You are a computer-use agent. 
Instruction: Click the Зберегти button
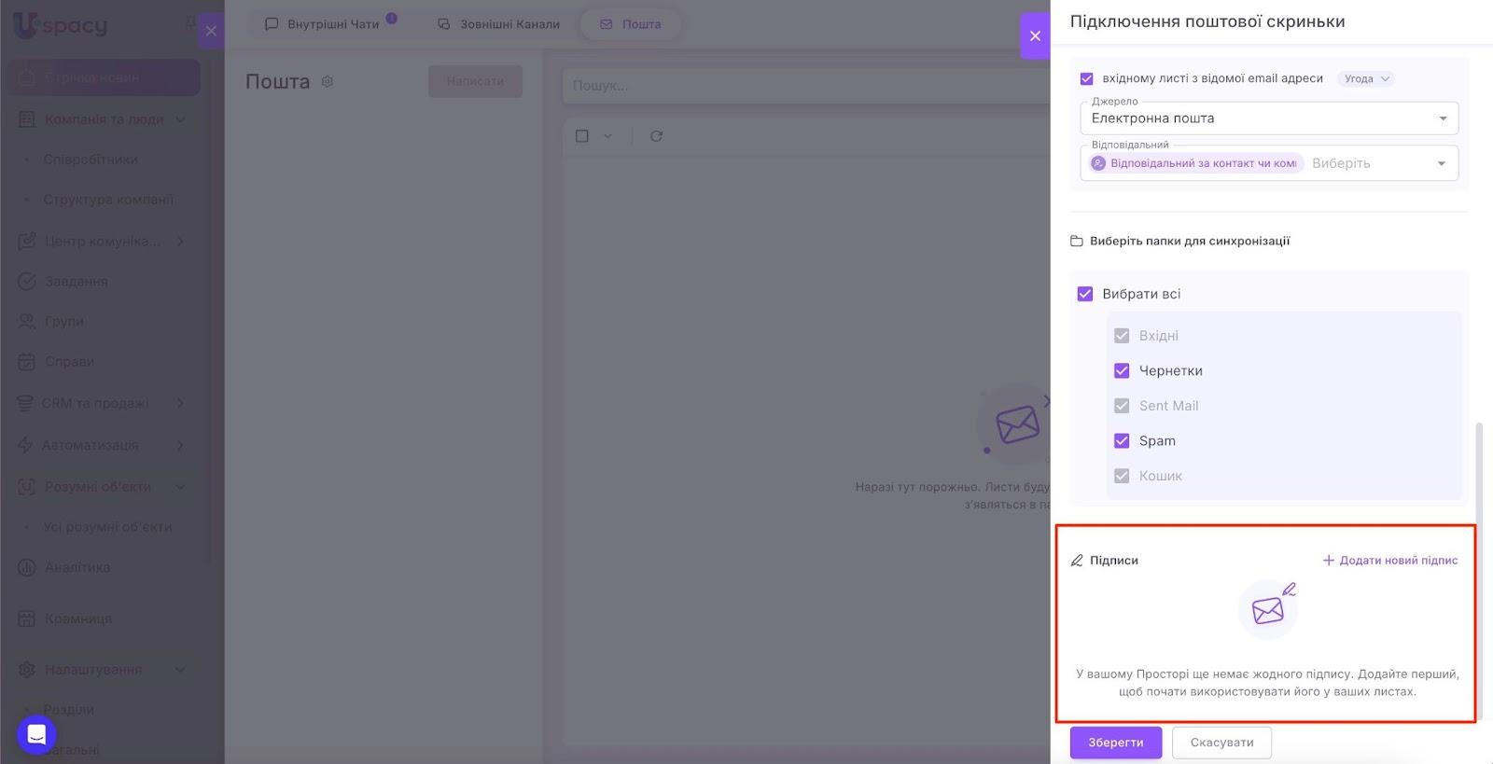(1116, 743)
